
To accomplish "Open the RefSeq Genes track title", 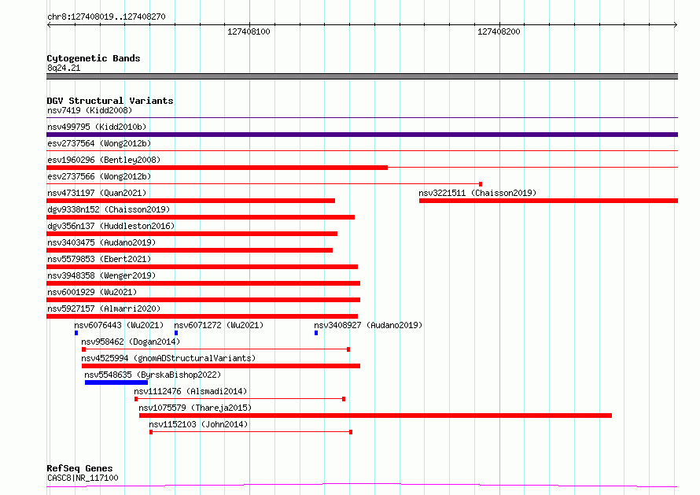I will [80, 468].
